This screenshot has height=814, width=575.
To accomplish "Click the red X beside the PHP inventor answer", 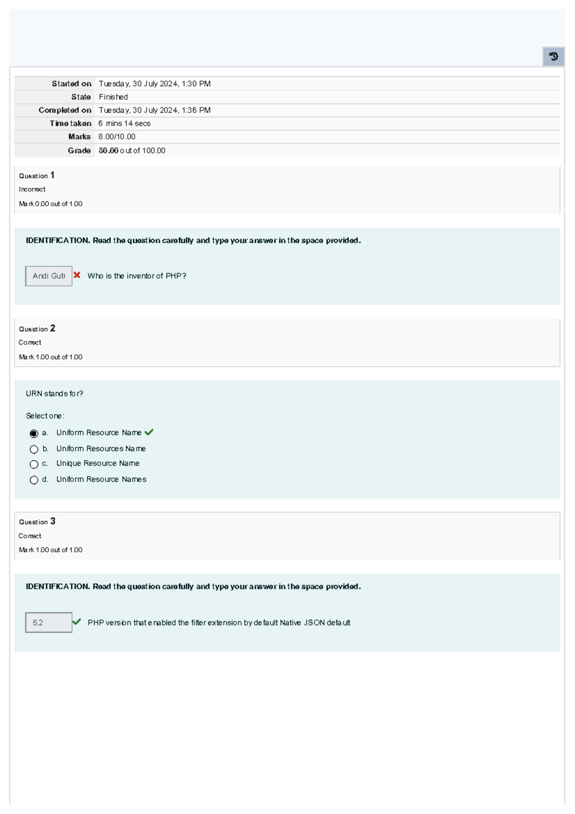I will pos(77,274).
